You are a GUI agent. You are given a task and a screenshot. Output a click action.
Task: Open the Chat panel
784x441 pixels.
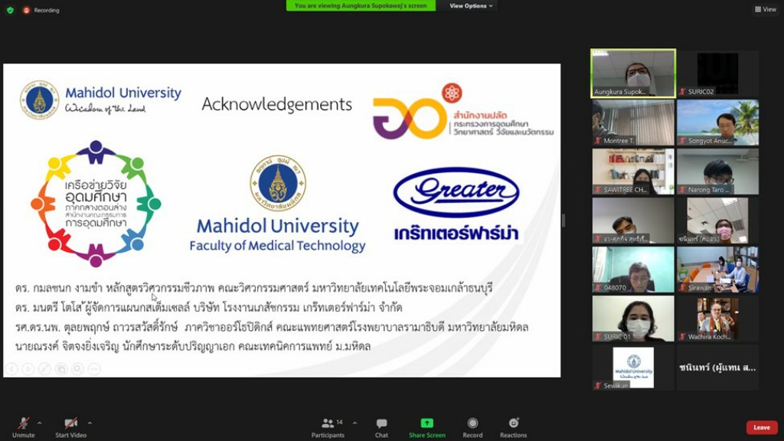(x=381, y=428)
